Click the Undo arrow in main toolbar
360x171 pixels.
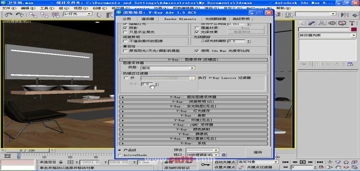coord(9,15)
